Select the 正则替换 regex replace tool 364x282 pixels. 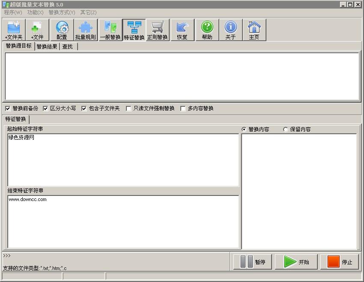[x=158, y=29]
